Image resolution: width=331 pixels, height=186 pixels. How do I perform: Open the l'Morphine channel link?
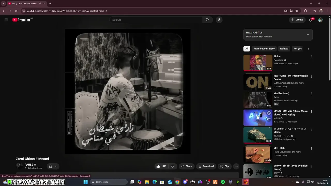click(x=279, y=60)
